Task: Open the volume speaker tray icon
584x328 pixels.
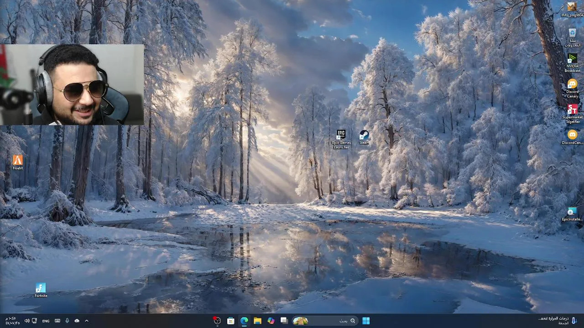Action: click(x=27, y=321)
